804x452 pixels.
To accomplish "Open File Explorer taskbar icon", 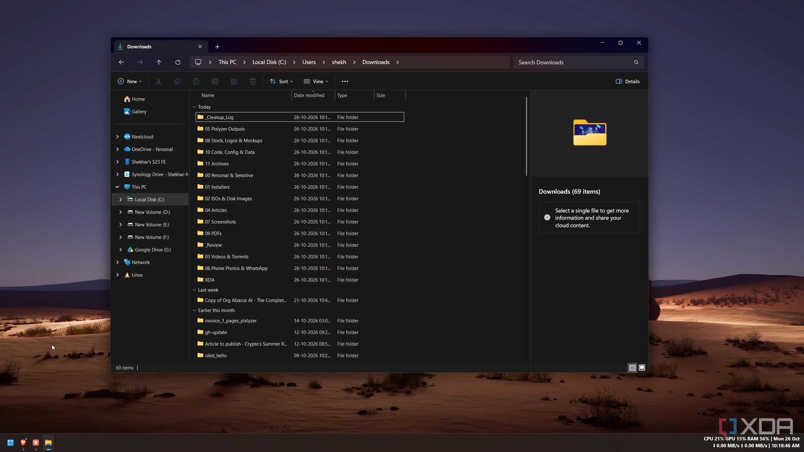I will point(48,443).
